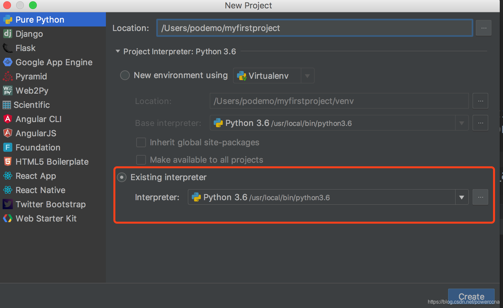Image resolution: width=503 pixels, height=308 pixels.
Task: Browse venv Location with ellipsis button
Action: (480, 101)
